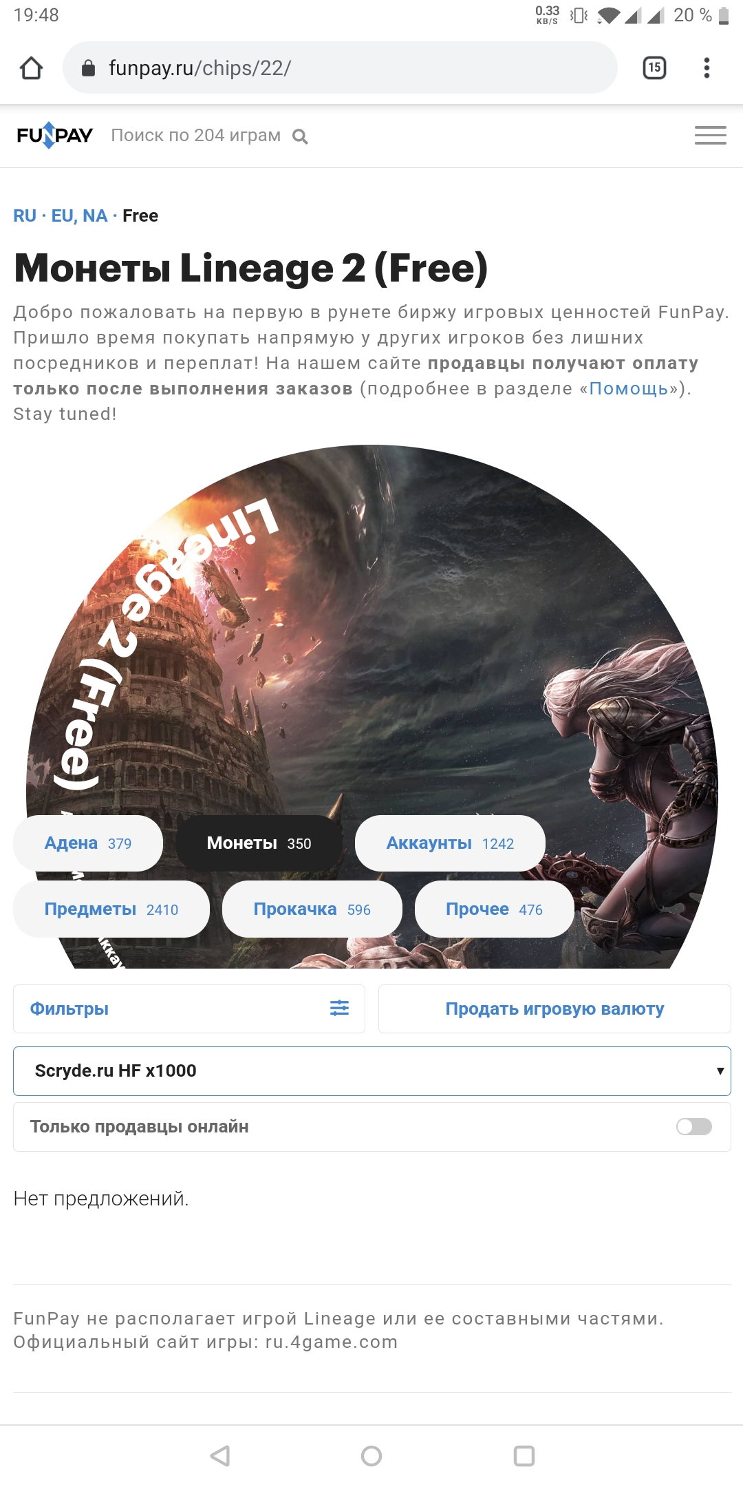Image resolution: width=743 pixels, height=1487 pixels.
Task: Click Продать игровую валюту button
Action: pyautogui.click(x=554, y=1009)
